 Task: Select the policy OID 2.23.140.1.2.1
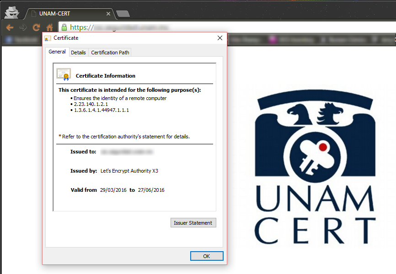click(x=91, y=104)
